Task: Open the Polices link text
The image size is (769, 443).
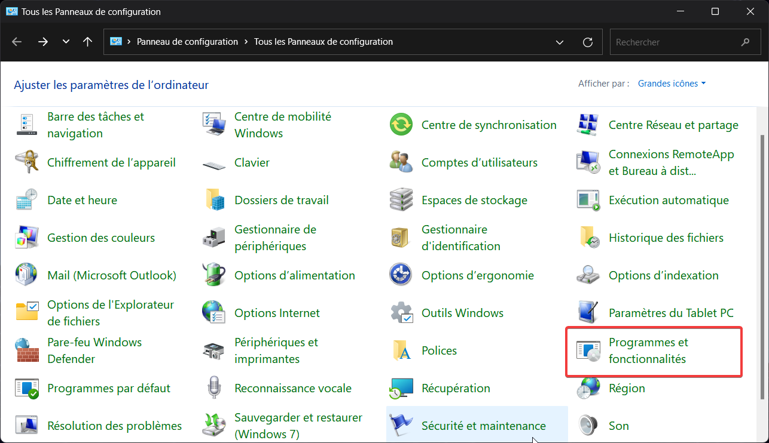Action: tap(440, 350)
